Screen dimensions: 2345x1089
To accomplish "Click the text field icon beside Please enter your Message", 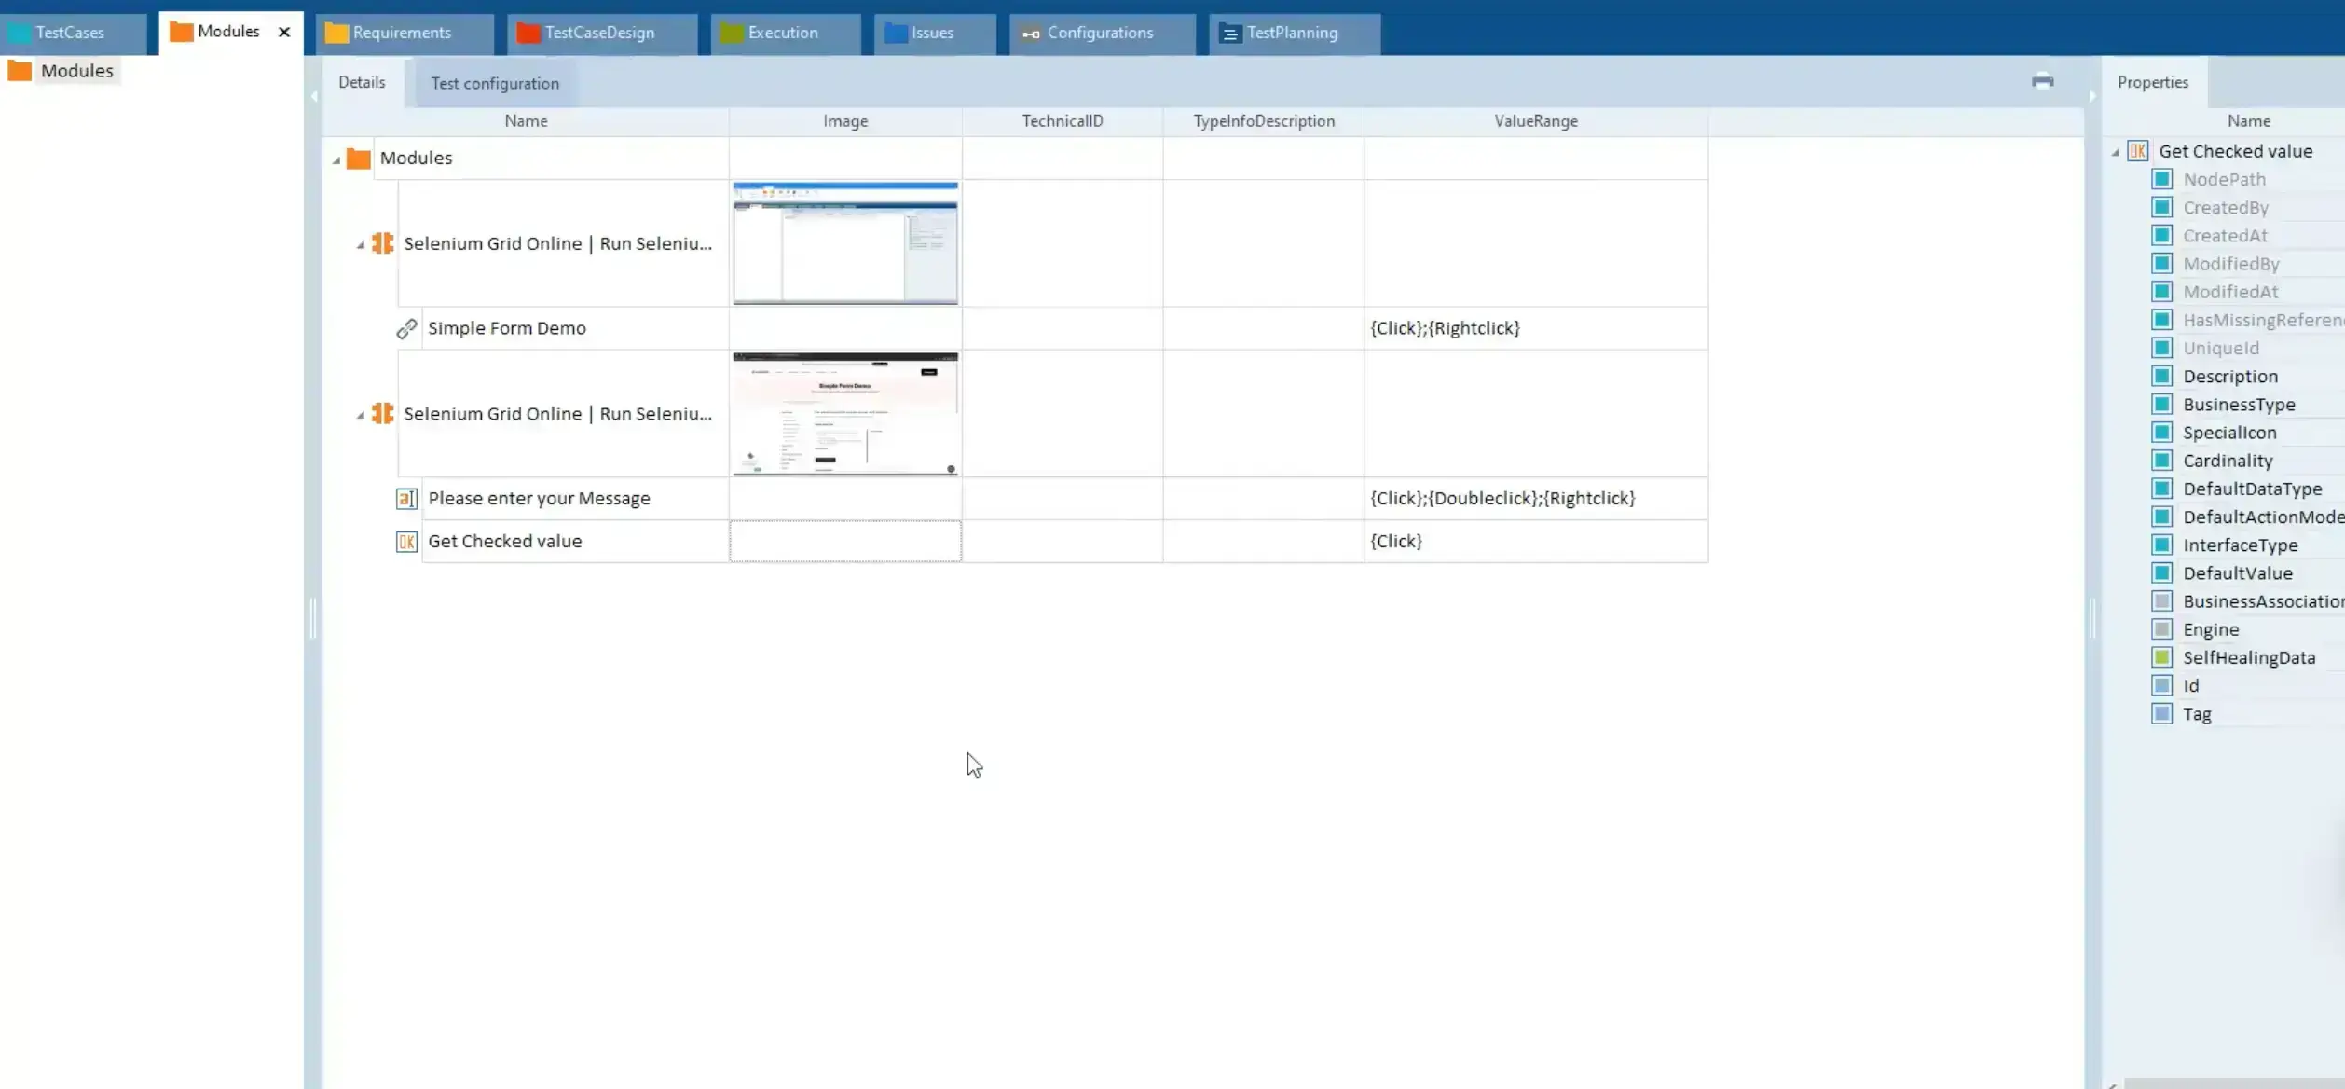I will [406, 499].
